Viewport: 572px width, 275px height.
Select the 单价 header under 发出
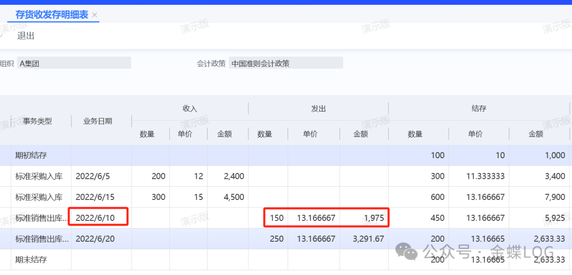coord(310,134)
